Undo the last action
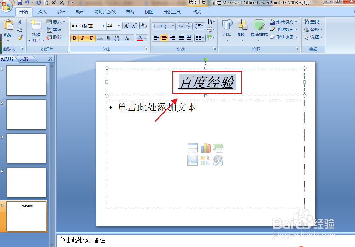The width and height of the screenshot is (355, 247). click(27, 3)
